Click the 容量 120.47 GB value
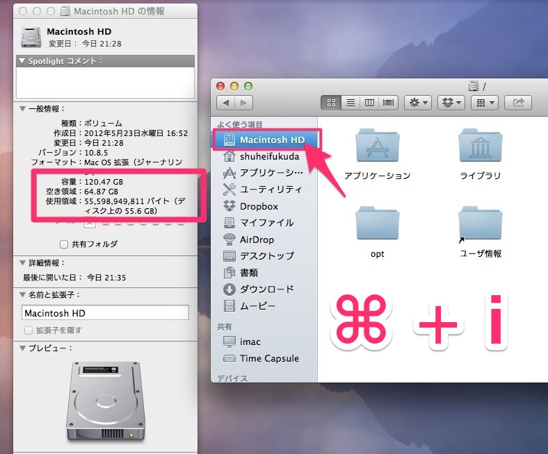The image size is (548, 454). tap(104, 182)
